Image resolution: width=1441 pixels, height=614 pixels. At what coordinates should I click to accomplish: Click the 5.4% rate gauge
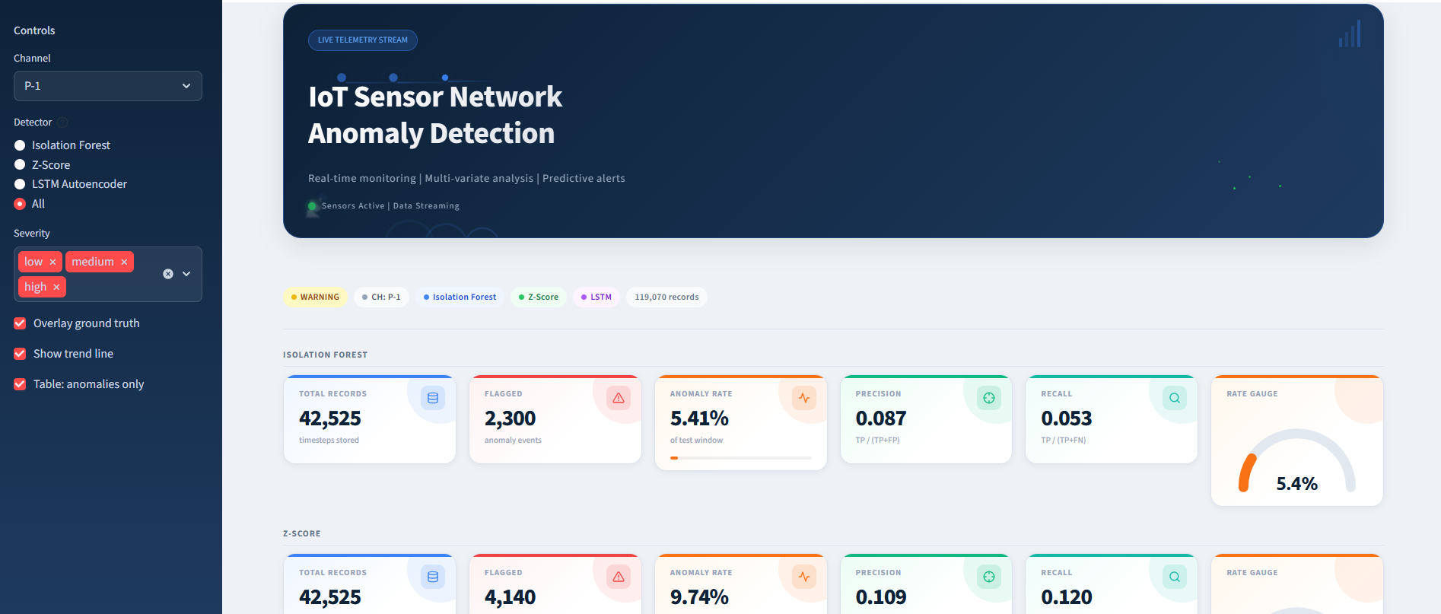click(1297, 461)
